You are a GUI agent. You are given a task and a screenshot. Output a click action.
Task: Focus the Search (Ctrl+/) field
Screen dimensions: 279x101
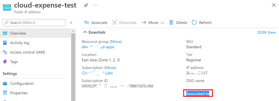(34, 23)
